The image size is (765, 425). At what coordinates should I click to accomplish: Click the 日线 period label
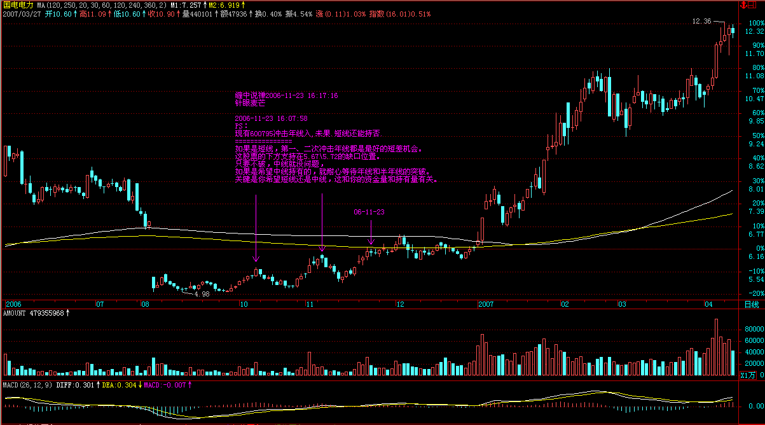coord(751,305)
